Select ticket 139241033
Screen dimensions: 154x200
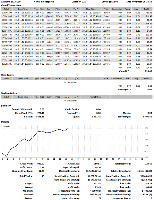(x=7, y=60)
